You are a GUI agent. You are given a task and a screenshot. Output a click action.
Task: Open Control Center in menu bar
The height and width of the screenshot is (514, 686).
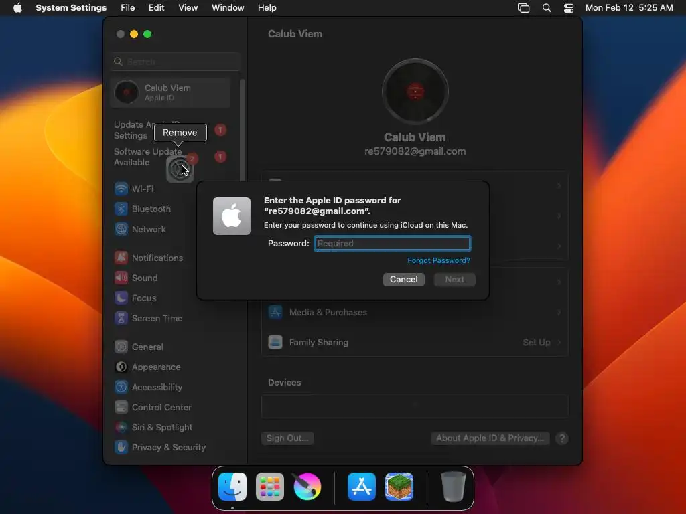point(568,8)
